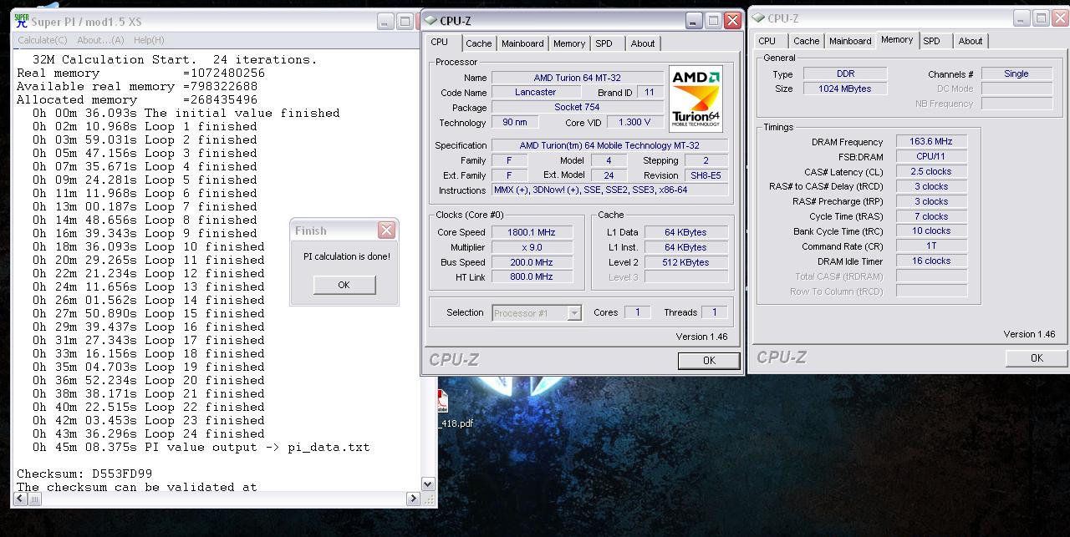Select CPU tab in second CPU-Z window
Viewport: 1070px width, 537px height.
[767, 41]
